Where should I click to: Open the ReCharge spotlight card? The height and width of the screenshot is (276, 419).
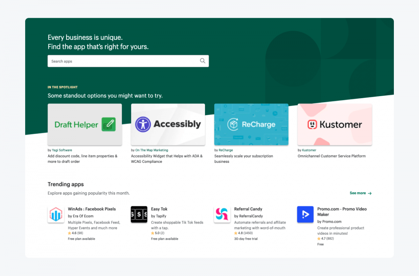pyautogui.click(x=251, y=124)
